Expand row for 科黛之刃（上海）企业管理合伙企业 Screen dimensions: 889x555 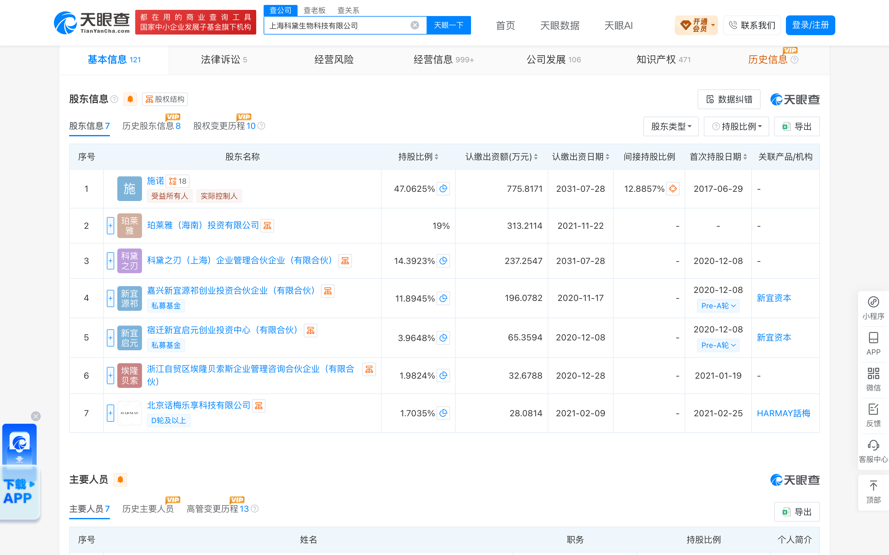[110, 261]
